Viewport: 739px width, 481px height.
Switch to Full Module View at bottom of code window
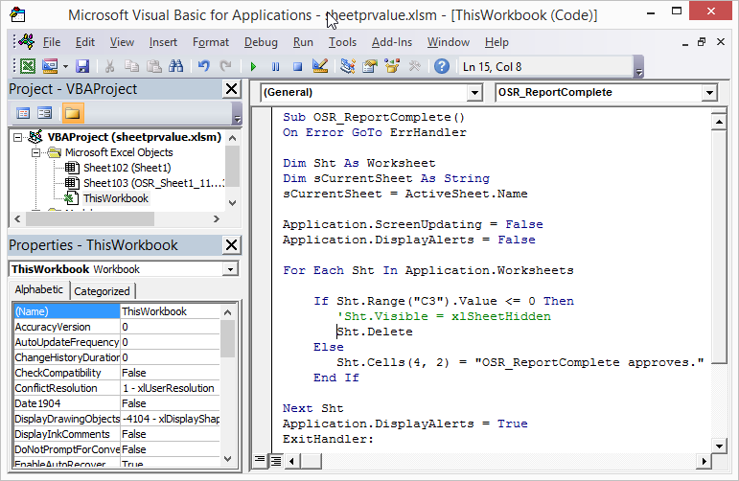275,461
